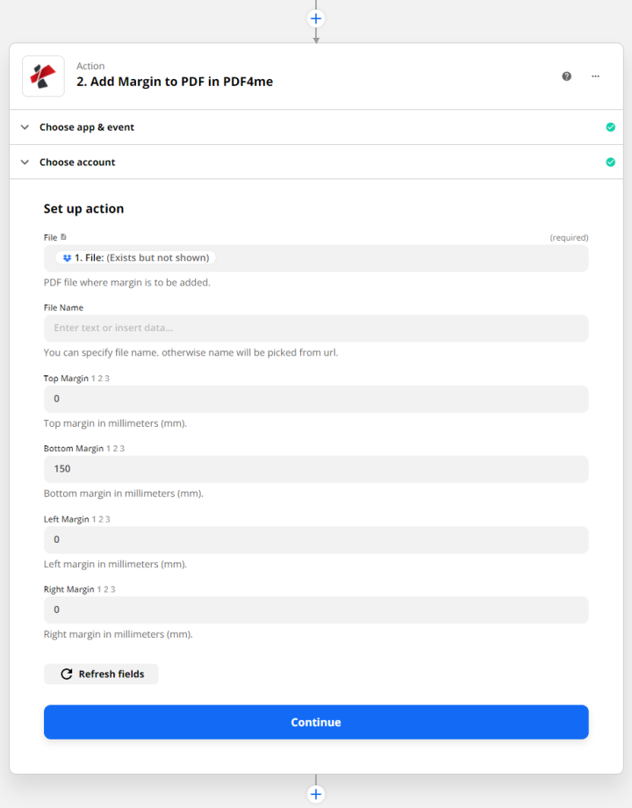Click the refresh icon on Refresh fields
Screen dimensions: 632x808
coord(67,674)
